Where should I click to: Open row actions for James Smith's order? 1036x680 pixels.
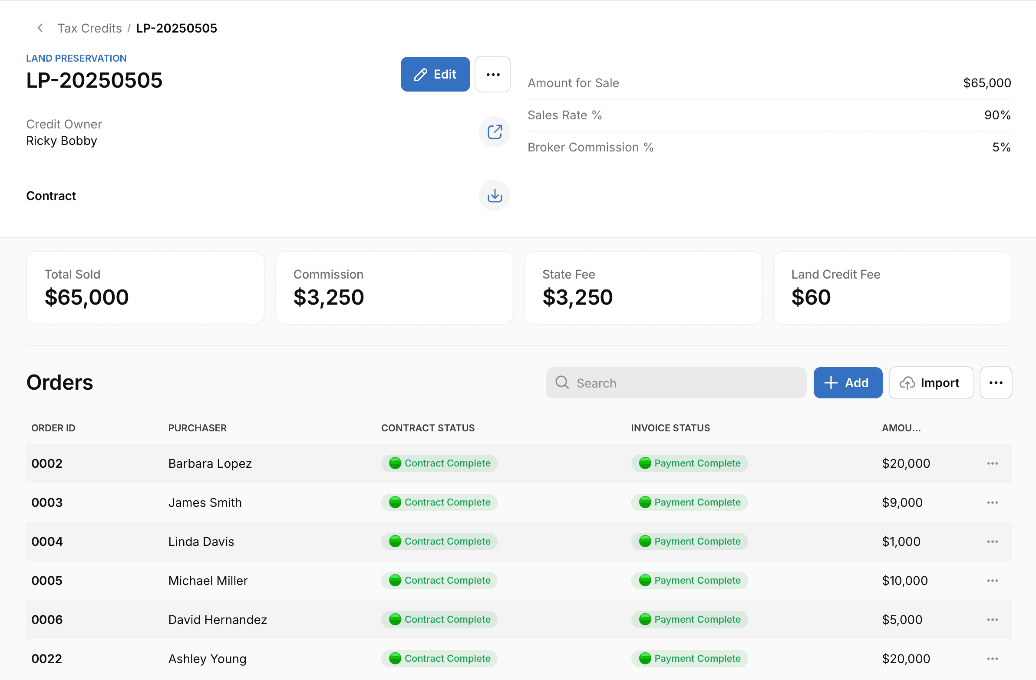point(992,503)
